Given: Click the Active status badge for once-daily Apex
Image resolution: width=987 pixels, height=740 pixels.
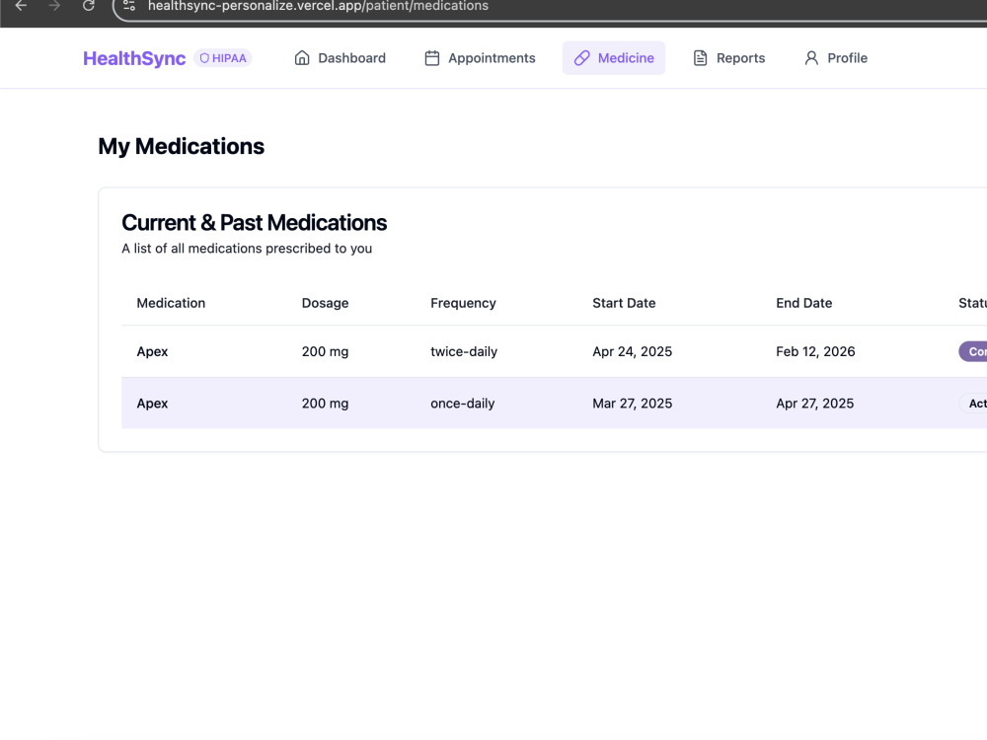Looking at the screenshot, I should click(973, 404).
